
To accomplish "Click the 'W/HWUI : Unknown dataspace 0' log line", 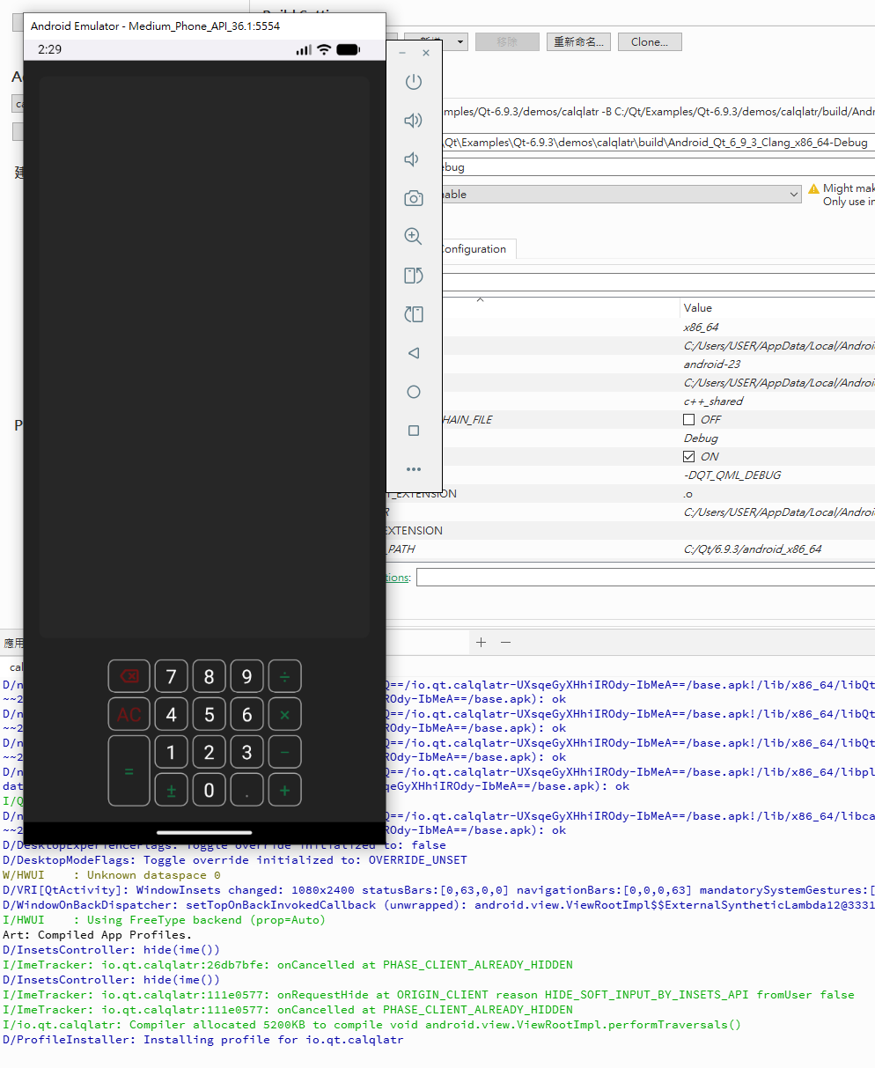I will point(112,875).
